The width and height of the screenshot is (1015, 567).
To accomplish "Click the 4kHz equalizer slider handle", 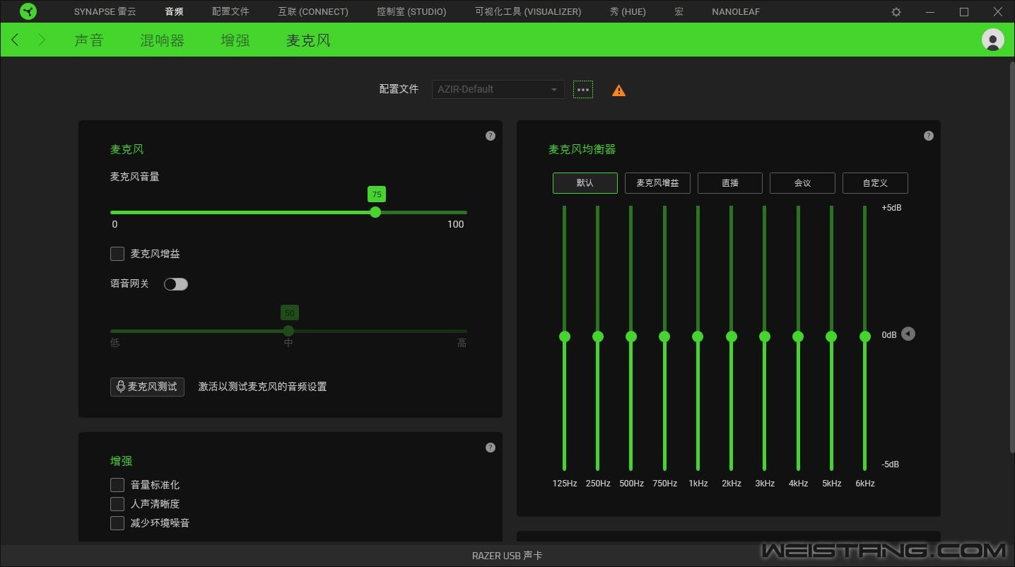I will [x=798, y=337].
